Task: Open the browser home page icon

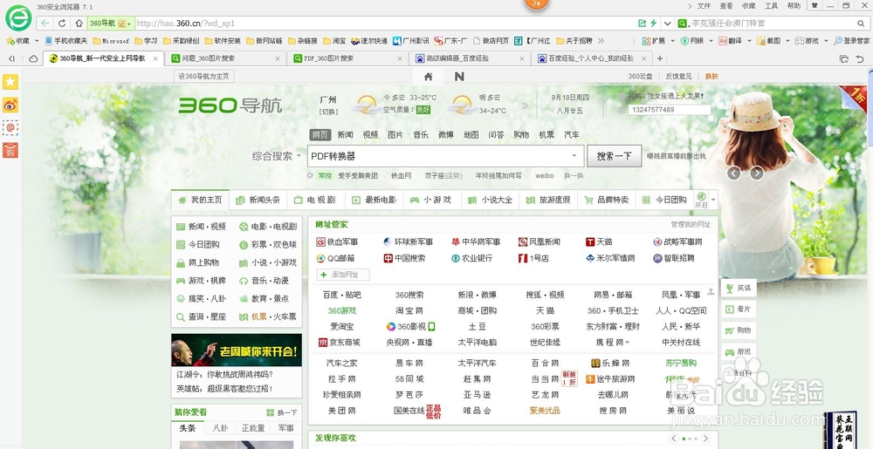Action: [x=79, y=24]
